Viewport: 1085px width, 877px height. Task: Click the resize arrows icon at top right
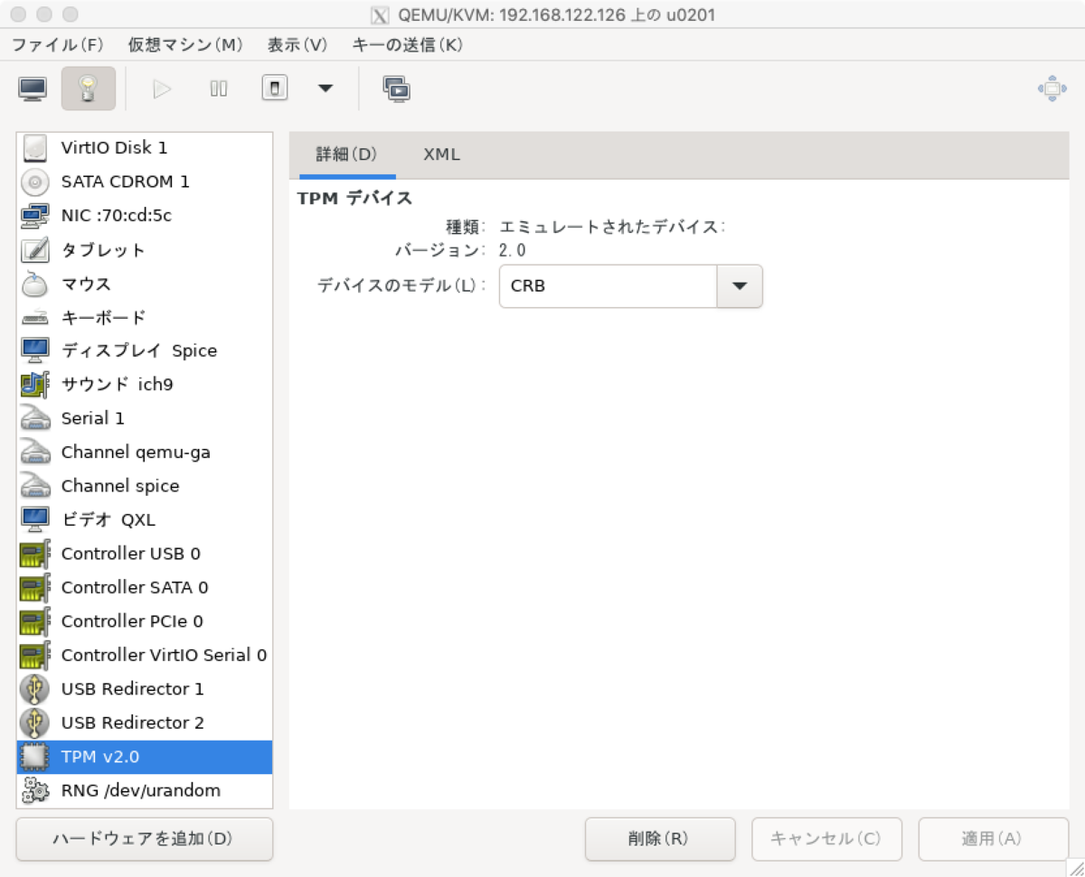click(1052, 88)
